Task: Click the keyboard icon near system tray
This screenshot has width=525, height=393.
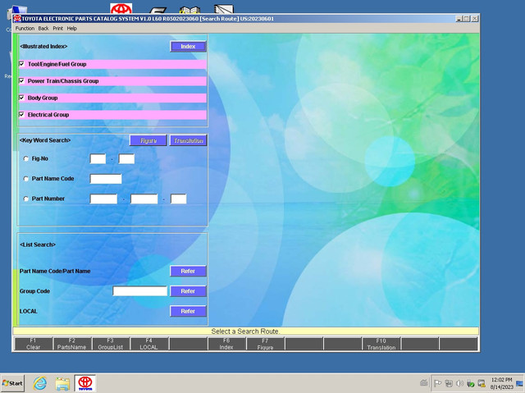Action: click(x=424, y=383)
